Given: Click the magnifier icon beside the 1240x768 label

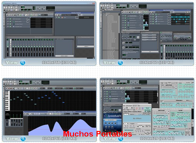Looking at the screenshot, I should (23, 62).
